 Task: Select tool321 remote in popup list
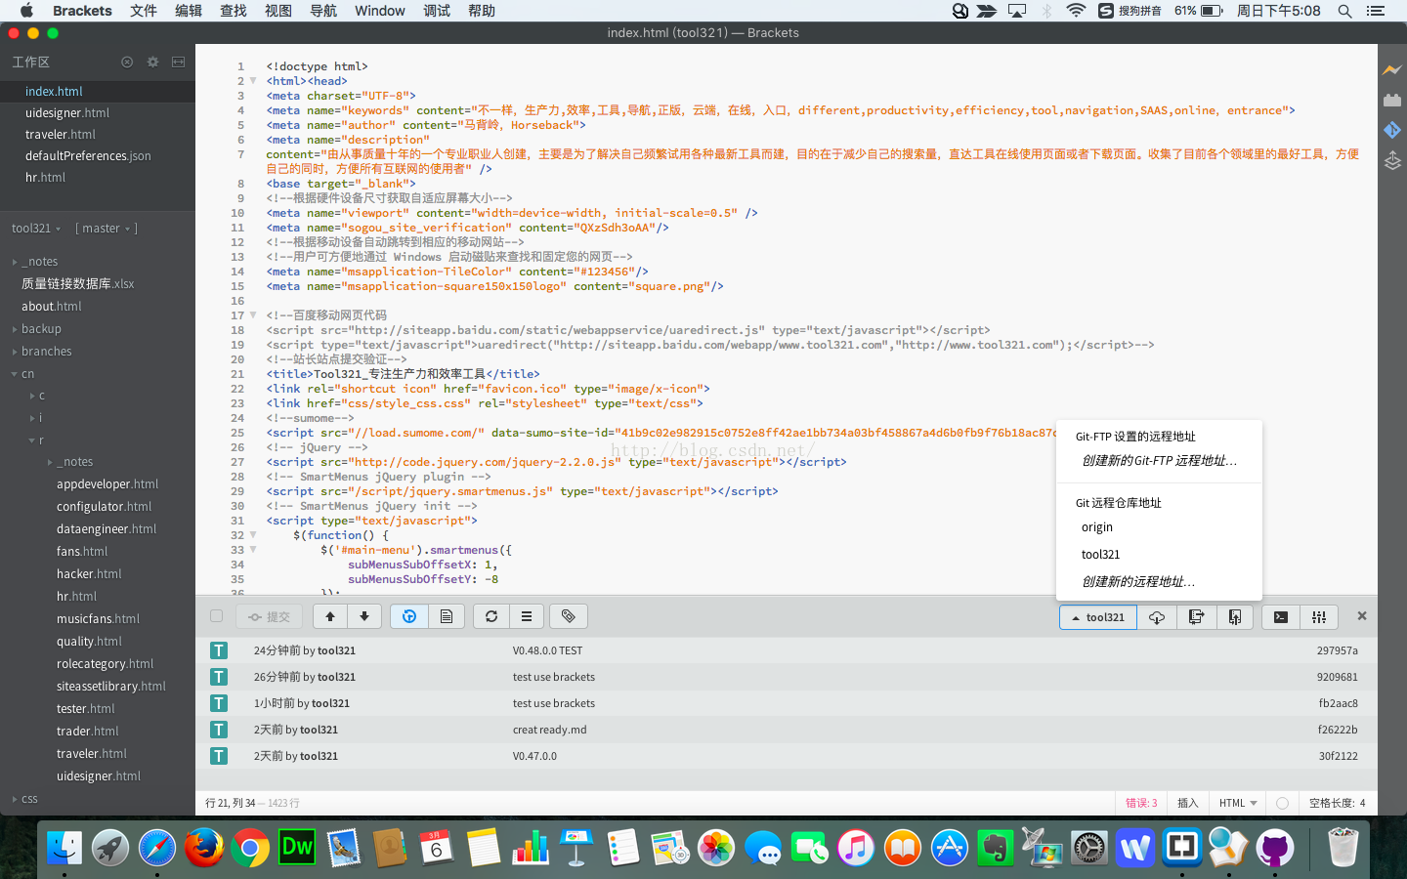(1160, 555)
